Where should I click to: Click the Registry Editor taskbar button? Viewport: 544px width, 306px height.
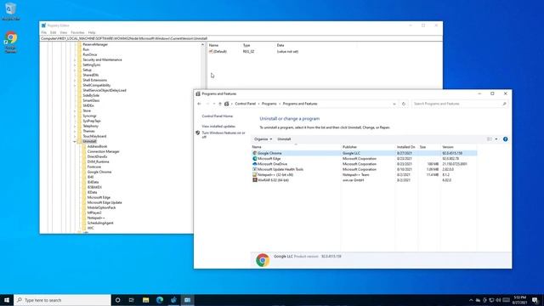coord(173,300)
